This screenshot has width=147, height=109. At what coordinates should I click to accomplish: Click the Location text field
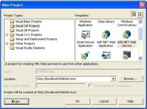pos(73,79)
